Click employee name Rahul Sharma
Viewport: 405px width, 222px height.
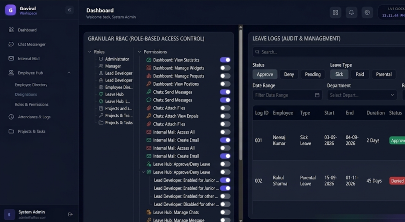pyautogui.click(x=280, y=181)
